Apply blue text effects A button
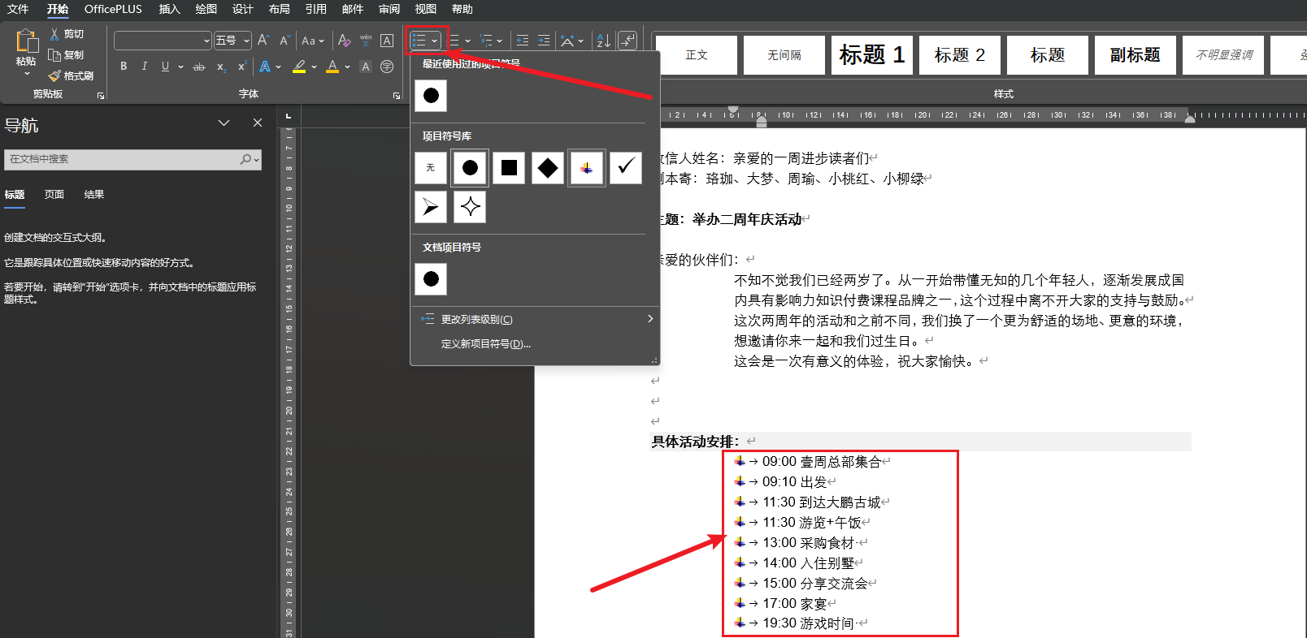 [265, 67]
